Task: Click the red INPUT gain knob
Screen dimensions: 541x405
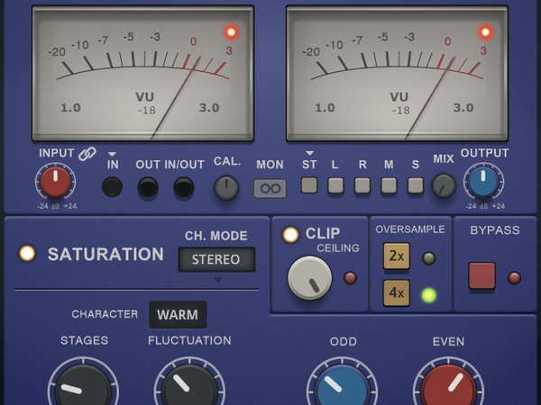Action: pyautogui.click(x=55, y=183)
